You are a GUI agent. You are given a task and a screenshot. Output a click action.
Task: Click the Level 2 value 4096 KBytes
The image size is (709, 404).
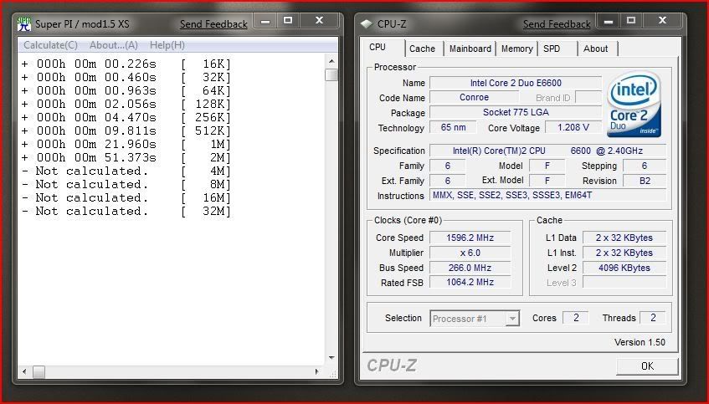click(x=624, y=268)
